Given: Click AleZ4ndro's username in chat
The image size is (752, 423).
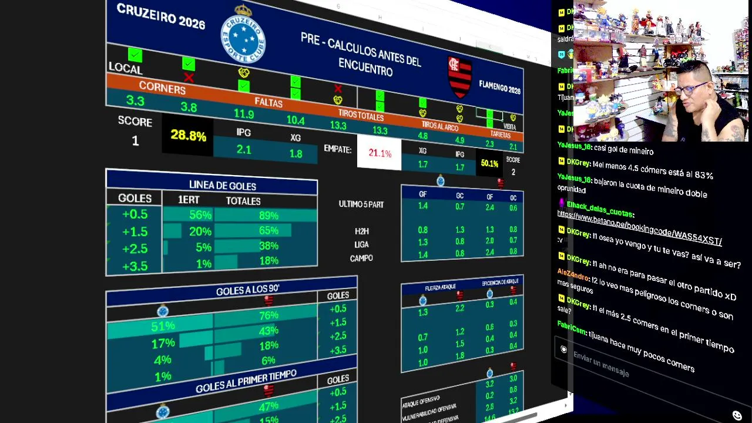Looking at the screenshot, I should pyautogui.click(x=573, y=274).
